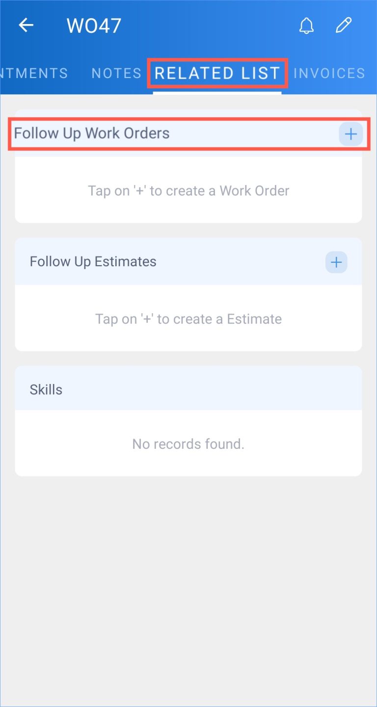
Task: Tap the 'No records found' message in Skills
Action: tap(188, 444)
